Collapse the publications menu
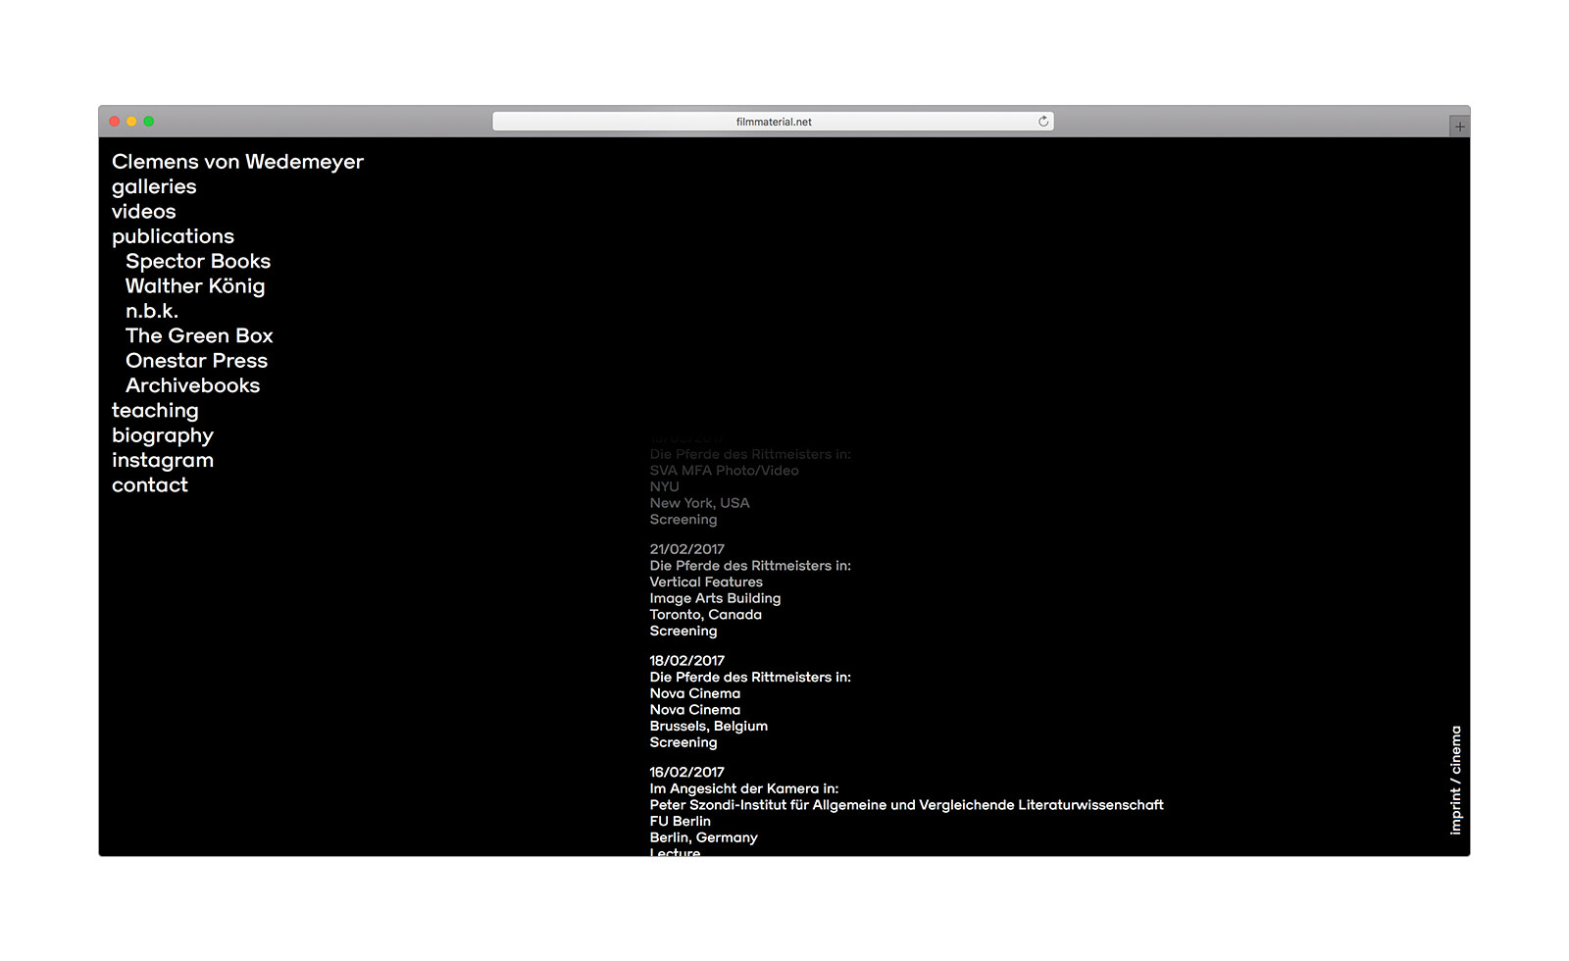 click(x=173, y=236)
